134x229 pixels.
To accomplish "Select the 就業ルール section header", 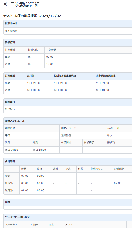I will coord(68,24).
